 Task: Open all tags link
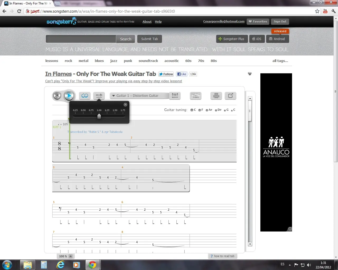click(x=280, y=61)
